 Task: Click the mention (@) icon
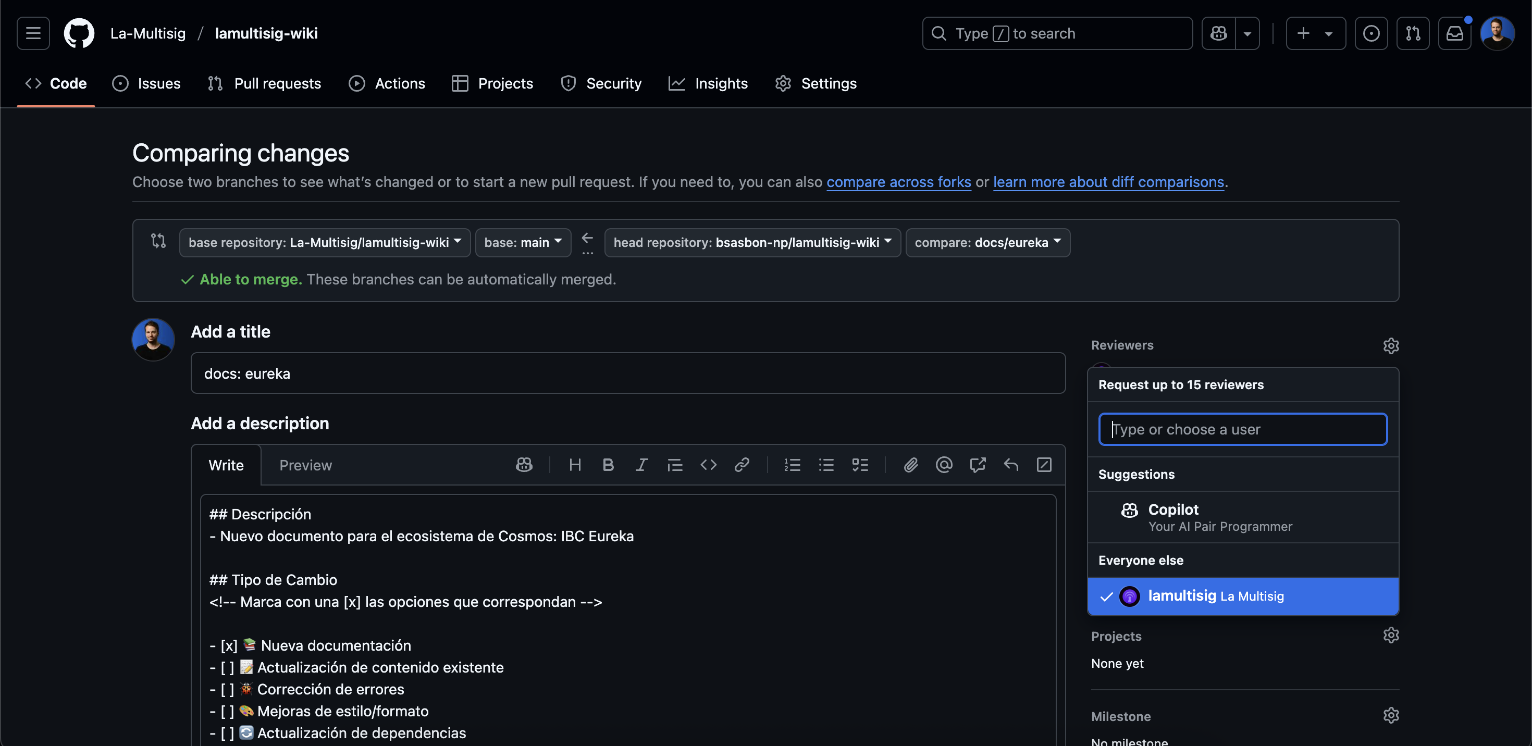coord(944,465)
